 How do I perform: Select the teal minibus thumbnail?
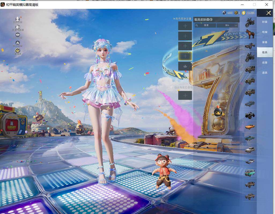[x=250, y=173]
